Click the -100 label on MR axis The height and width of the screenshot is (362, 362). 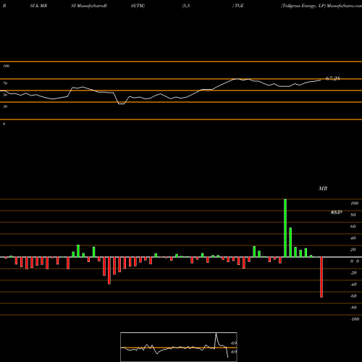(x=355, y=319)
